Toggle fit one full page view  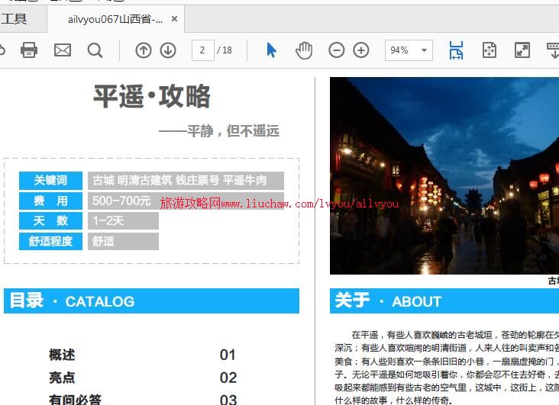click(x=490, y=50)
